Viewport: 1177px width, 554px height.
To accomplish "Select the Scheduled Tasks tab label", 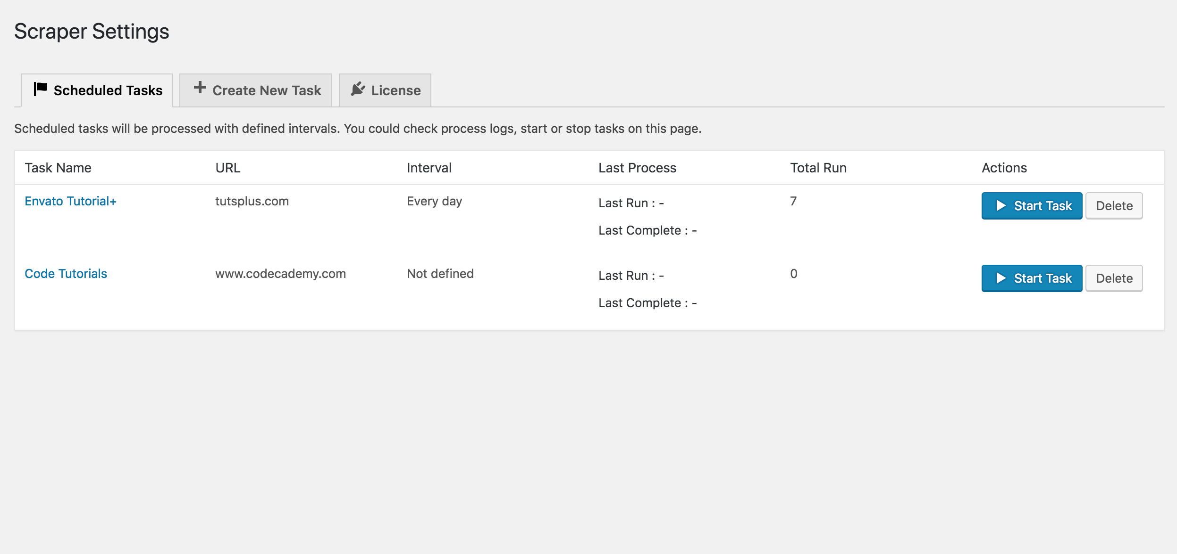I will coord(108,90).
